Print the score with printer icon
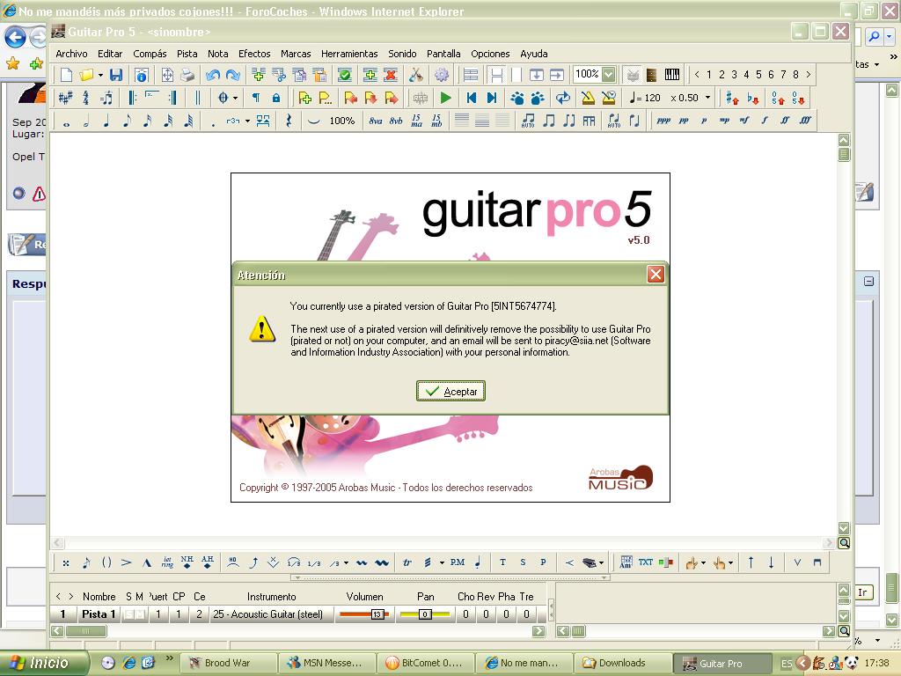The height and width of the screenshot is (676, 901). [187, 75]
